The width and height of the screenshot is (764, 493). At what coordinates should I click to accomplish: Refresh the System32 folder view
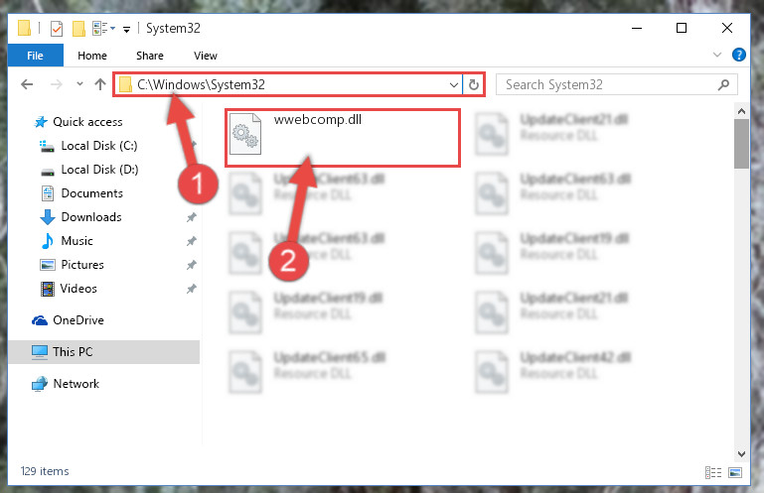pyautogui.click(x=474, y=84)
